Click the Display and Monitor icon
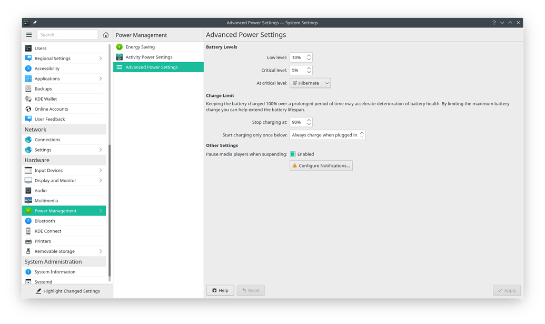This screenshot has width=545, height=324. (28, 180)
